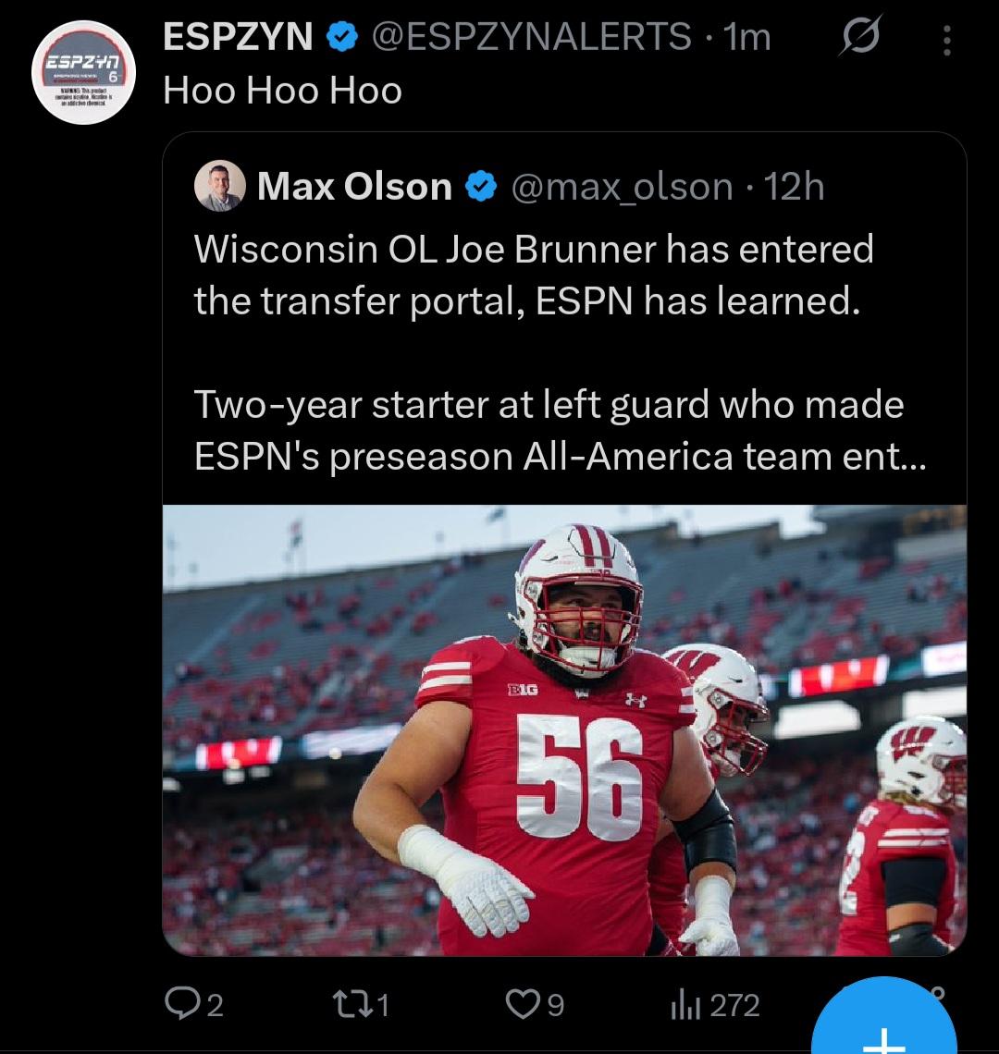
Task: Open the ESPZYN display name link
Action: click(x=238, y=37)
